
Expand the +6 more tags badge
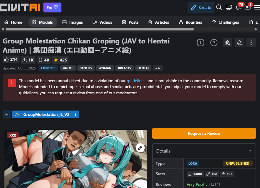(158, 68)
